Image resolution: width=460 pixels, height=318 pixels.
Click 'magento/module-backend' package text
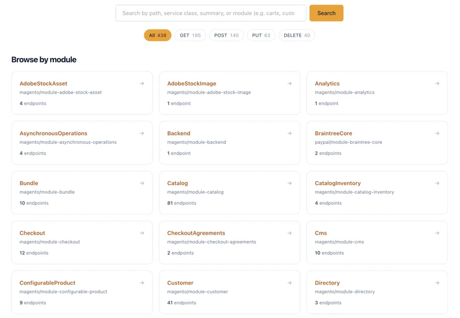click(x=197, y=142)
